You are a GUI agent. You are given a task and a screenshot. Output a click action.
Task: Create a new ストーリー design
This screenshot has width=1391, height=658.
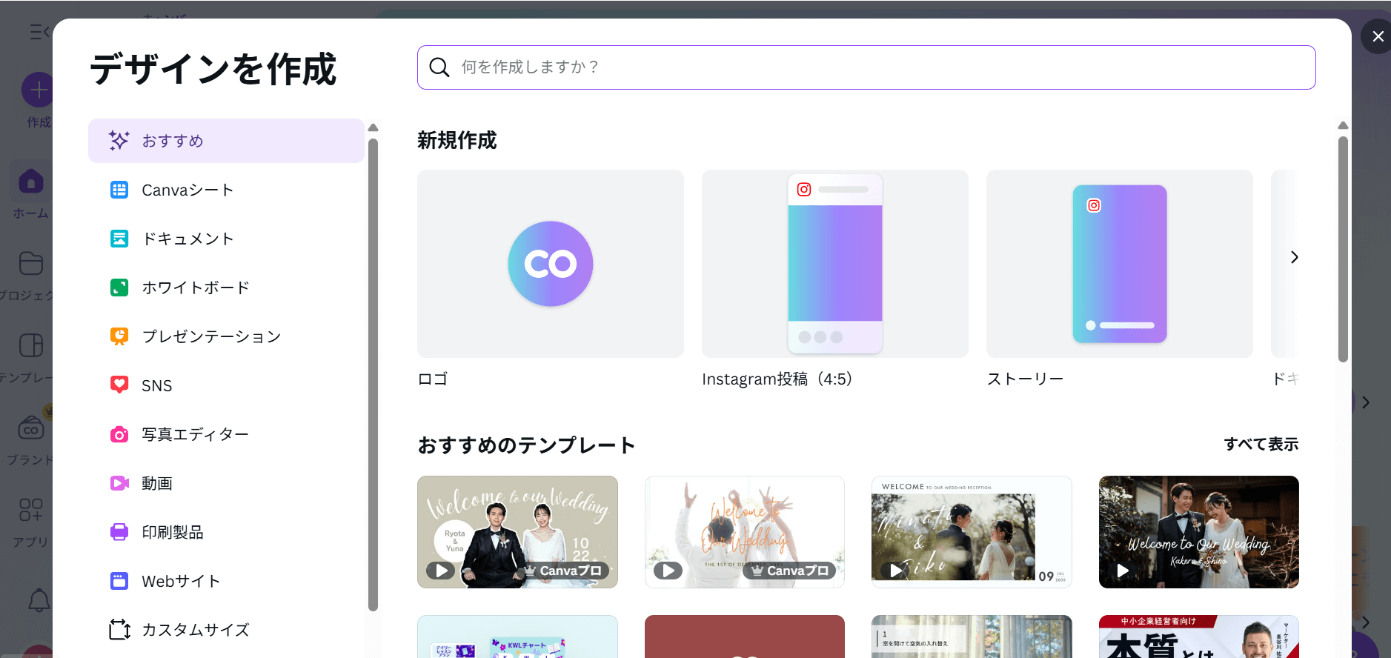coord(1119,264)
